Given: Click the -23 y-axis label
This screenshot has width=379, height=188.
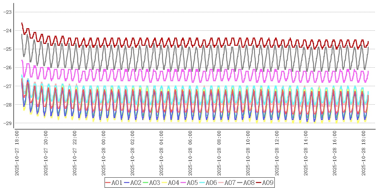Looking at the screenshot, I should click(7, 12).
